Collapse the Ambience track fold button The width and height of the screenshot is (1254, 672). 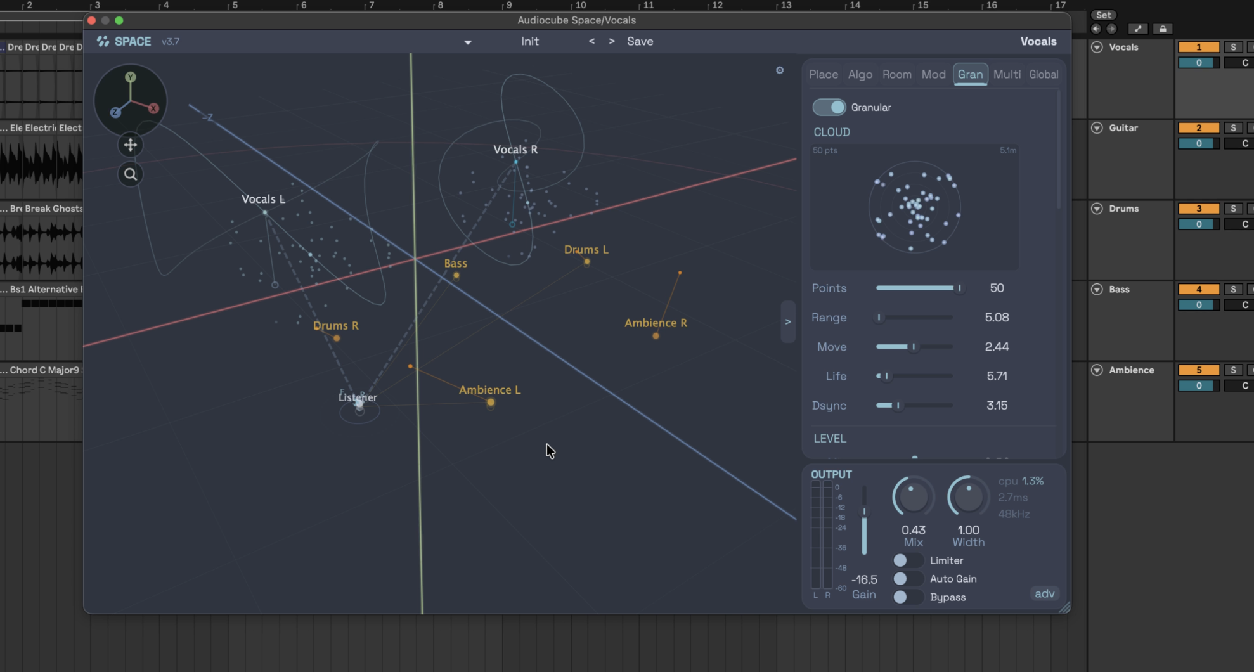coord(1097,370)
